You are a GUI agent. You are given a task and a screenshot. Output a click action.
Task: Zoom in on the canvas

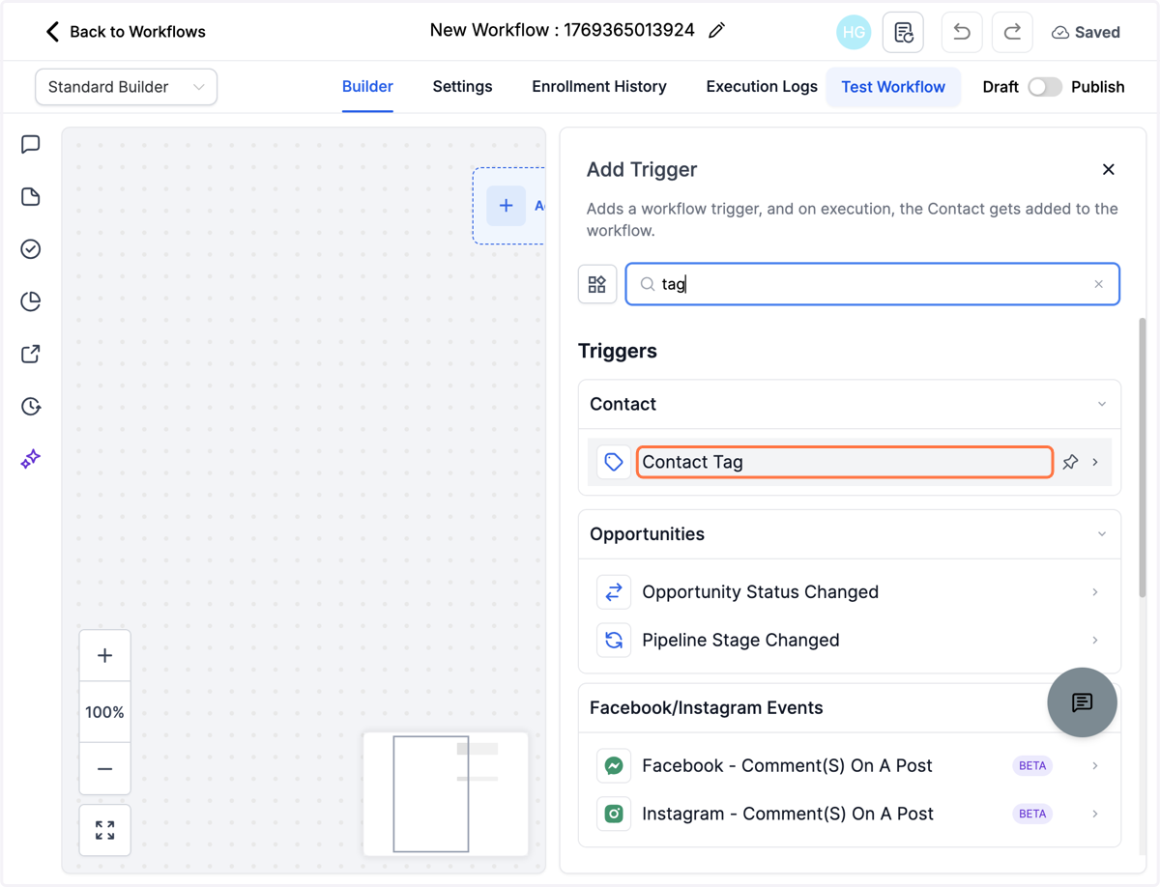tap(105, 656)
